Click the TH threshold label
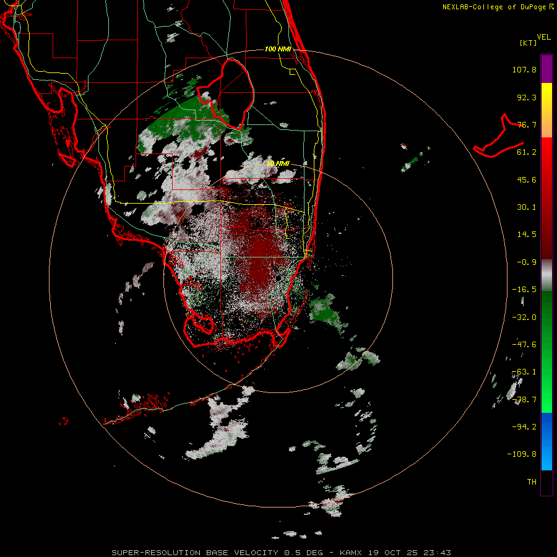 click(532, 482)
